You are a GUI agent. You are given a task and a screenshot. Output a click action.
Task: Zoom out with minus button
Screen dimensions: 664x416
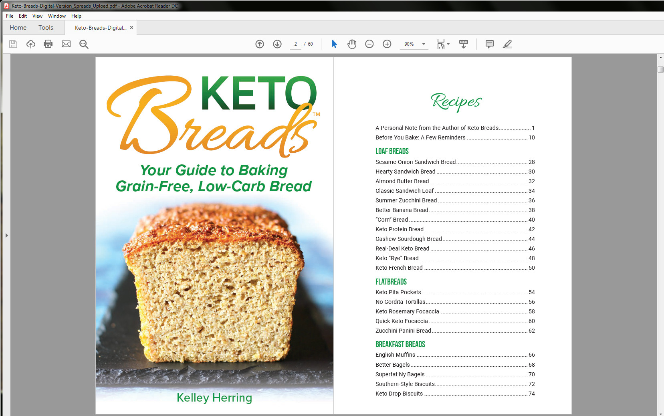(369, 44)
